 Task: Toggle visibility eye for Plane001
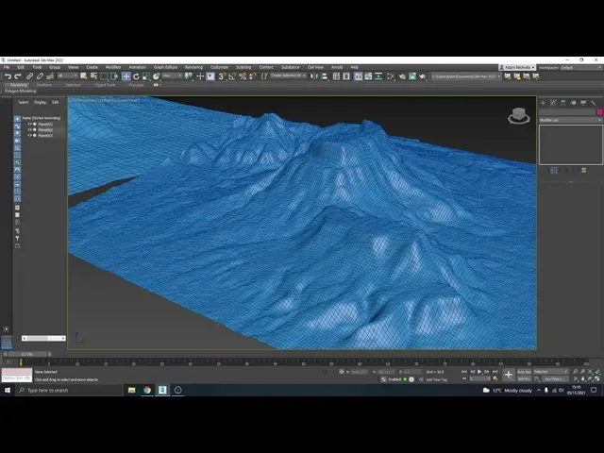(30, 124)
